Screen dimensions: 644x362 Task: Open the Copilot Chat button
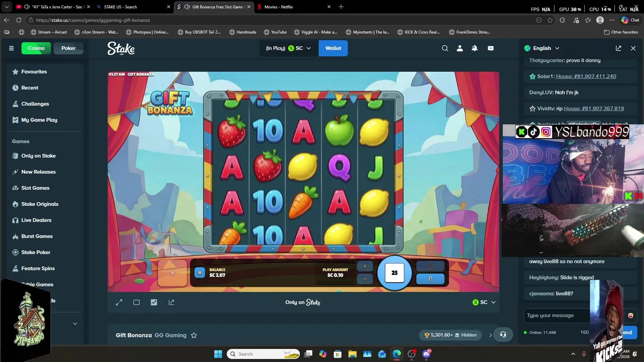(x=630, y=20)
